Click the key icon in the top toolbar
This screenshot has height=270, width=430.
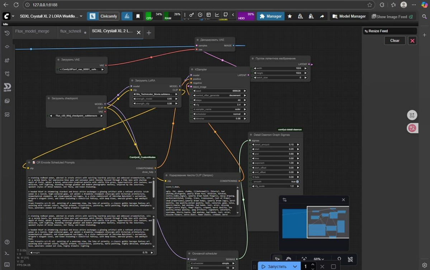(192, 15)
